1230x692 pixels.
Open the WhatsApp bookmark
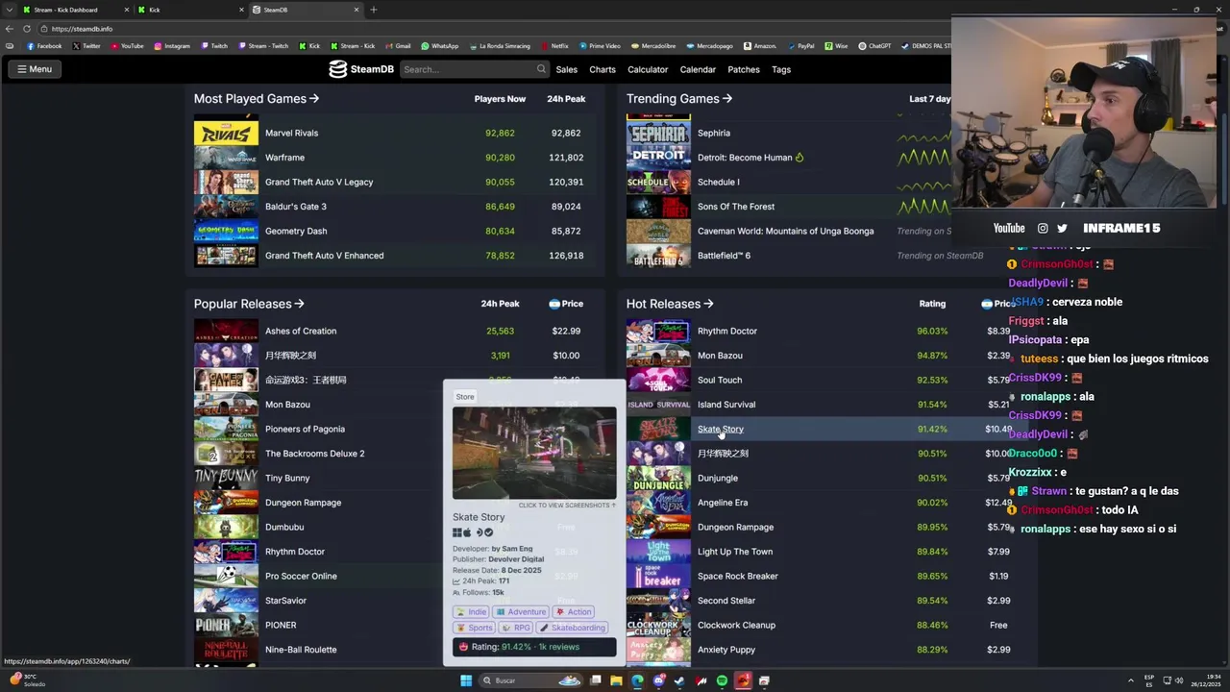tap(440, 46)
